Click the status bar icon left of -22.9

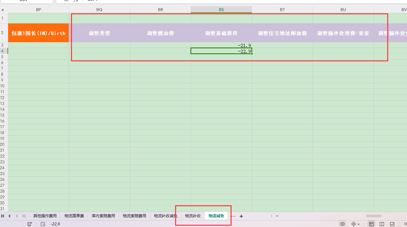(x=43, y=224)
